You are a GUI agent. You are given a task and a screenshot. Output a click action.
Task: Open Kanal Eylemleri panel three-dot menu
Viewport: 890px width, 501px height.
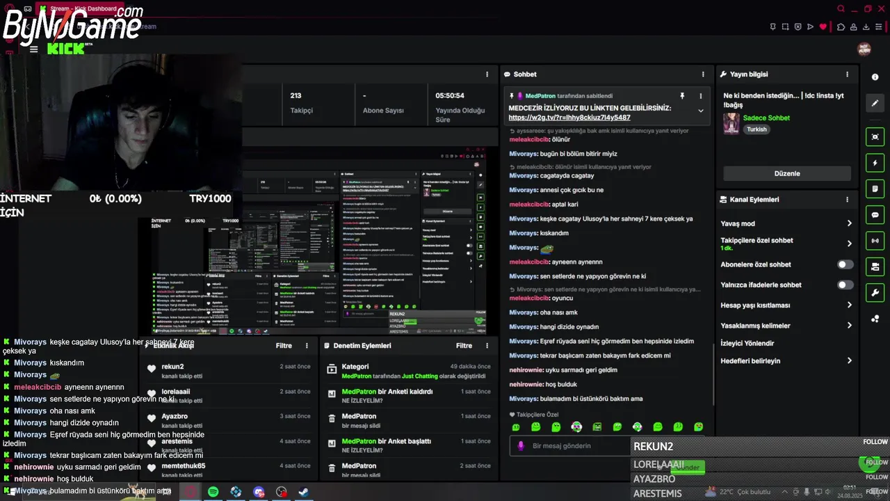click(847, 200)
